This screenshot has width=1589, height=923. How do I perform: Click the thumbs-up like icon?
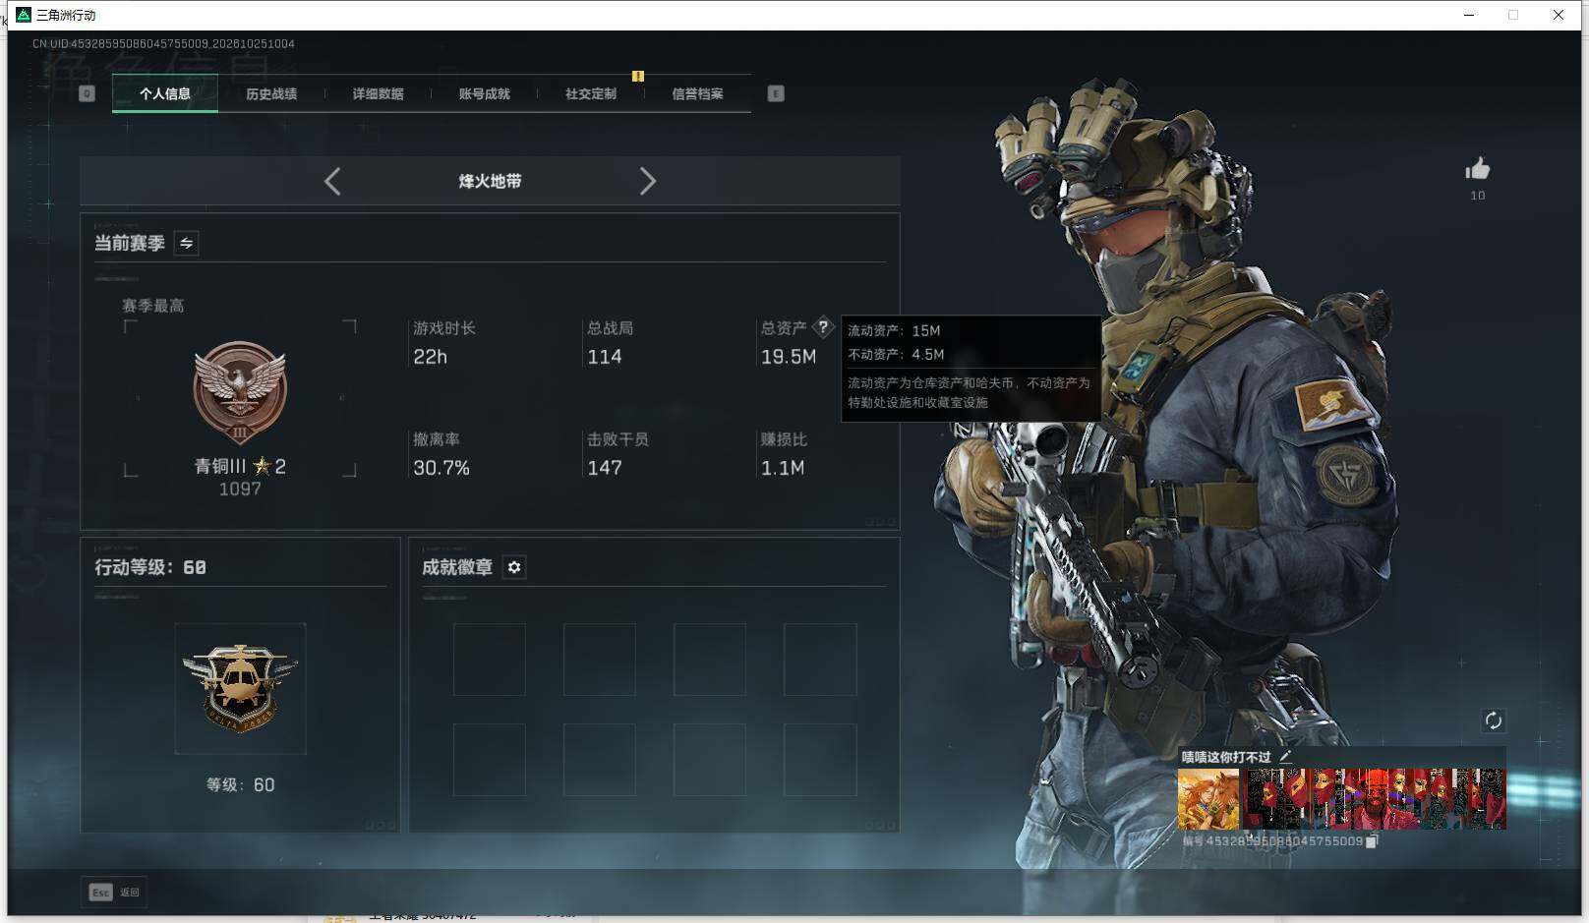pos(1477,169)
